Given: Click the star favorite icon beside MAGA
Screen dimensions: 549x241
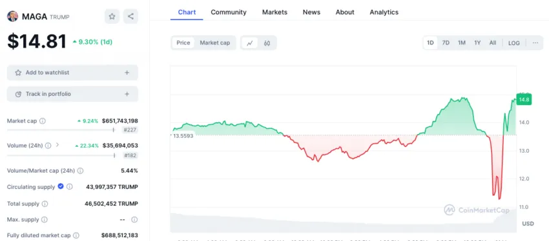Looking at the screenshot, I should pos(112,16).
